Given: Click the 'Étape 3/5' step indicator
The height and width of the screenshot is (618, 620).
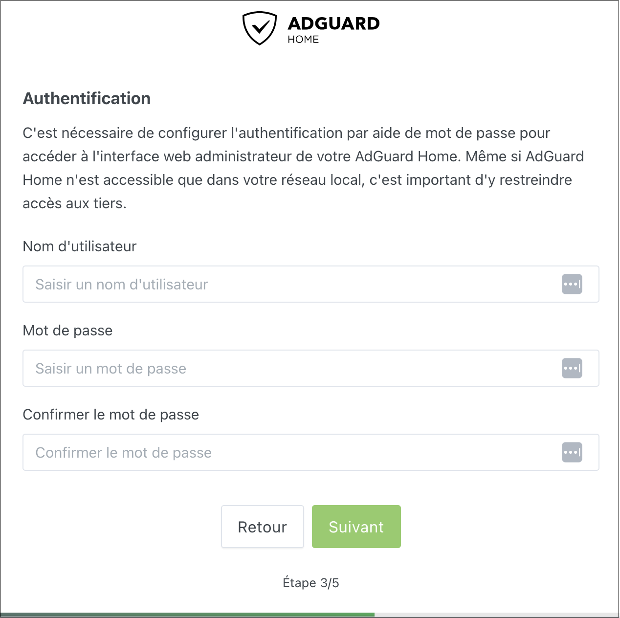Looking at the screenshot, I should coord(310,583).
